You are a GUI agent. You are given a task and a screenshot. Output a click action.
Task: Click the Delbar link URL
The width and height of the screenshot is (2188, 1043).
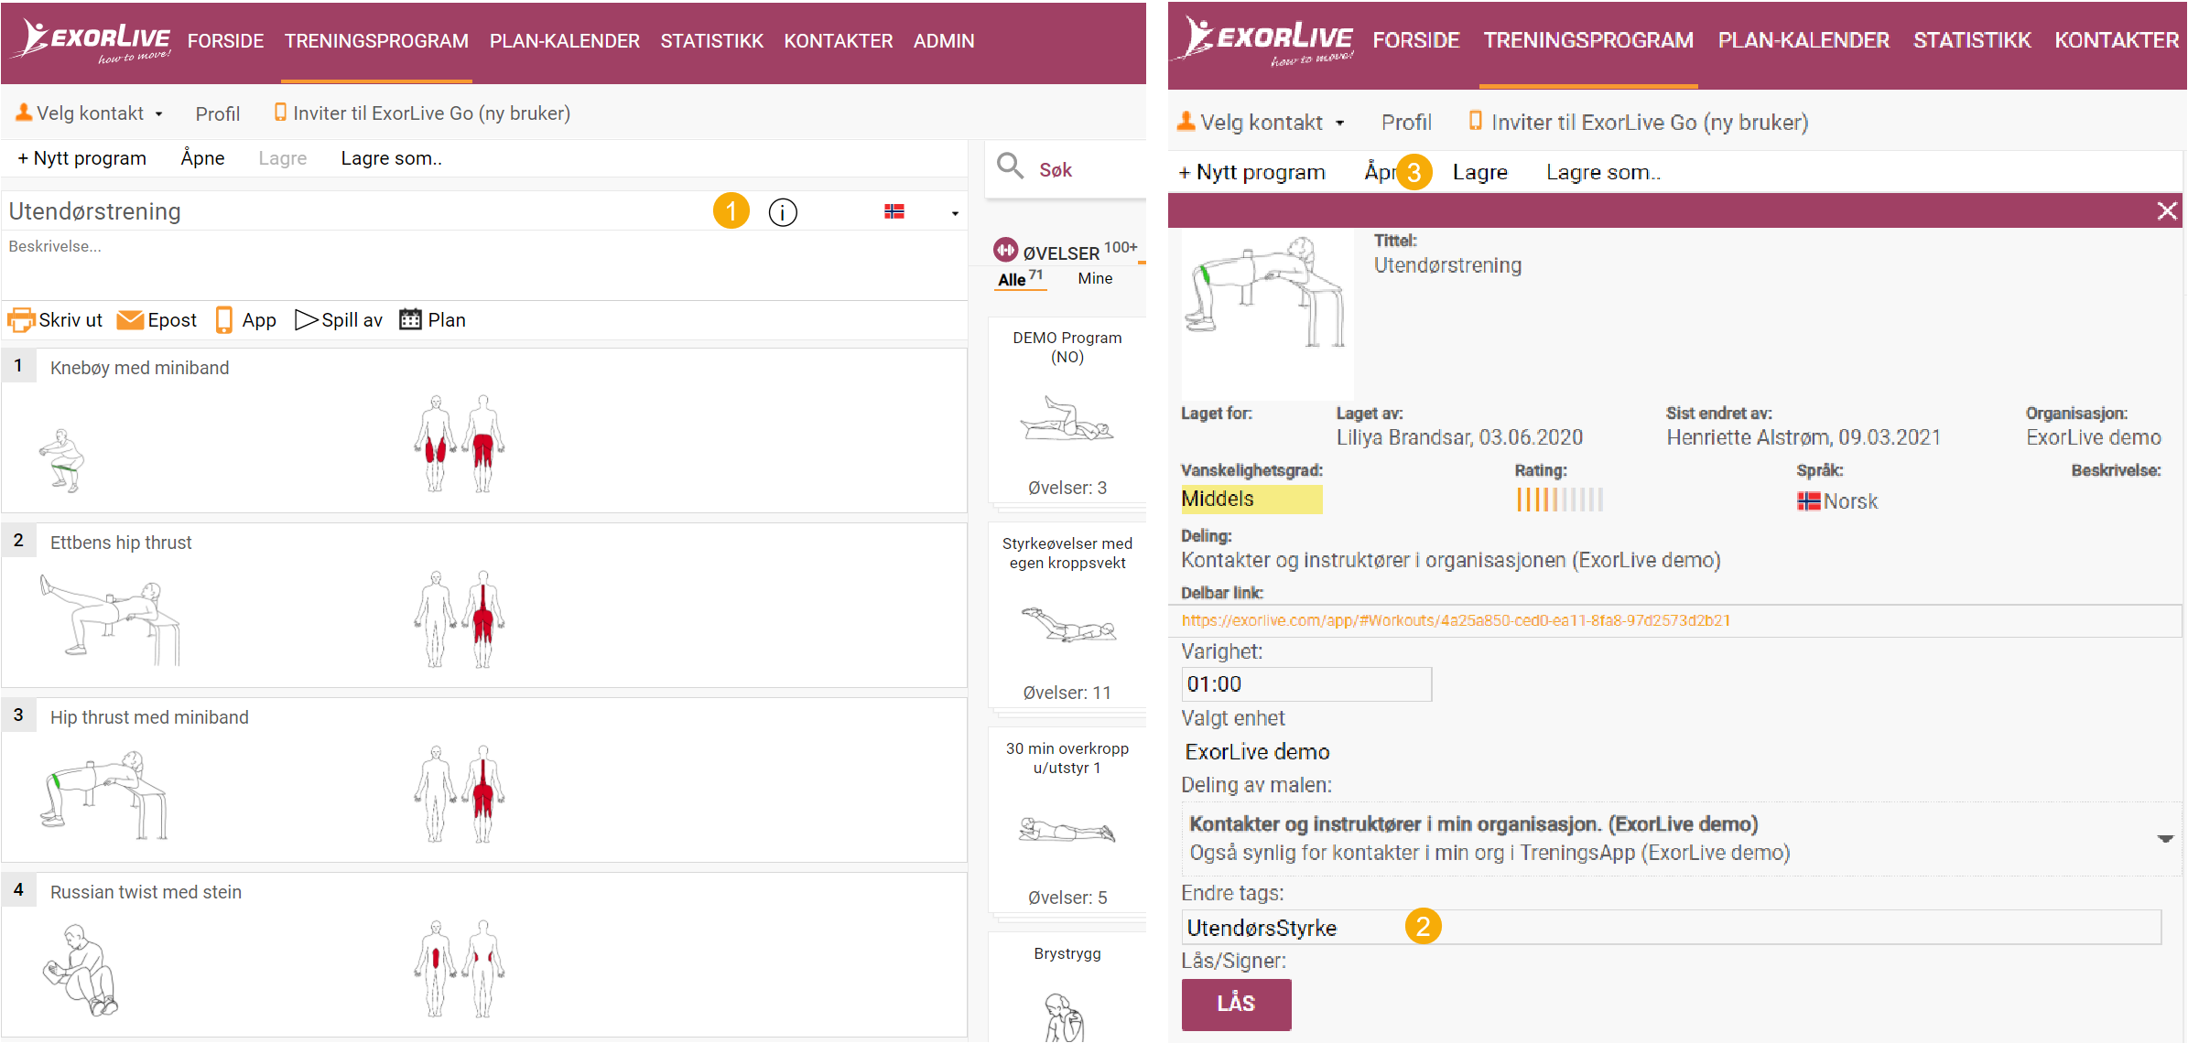pos(1456,620)
